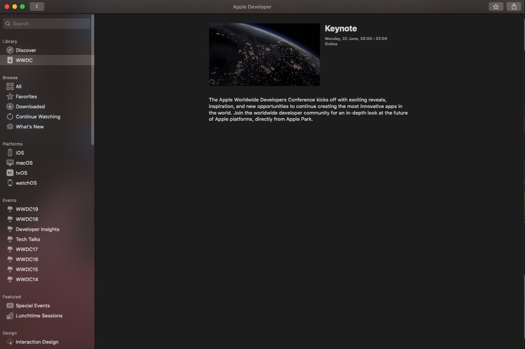This screenshot has width=525, height=349.
Task: Click the Library section header
Action: pos(10,41)
